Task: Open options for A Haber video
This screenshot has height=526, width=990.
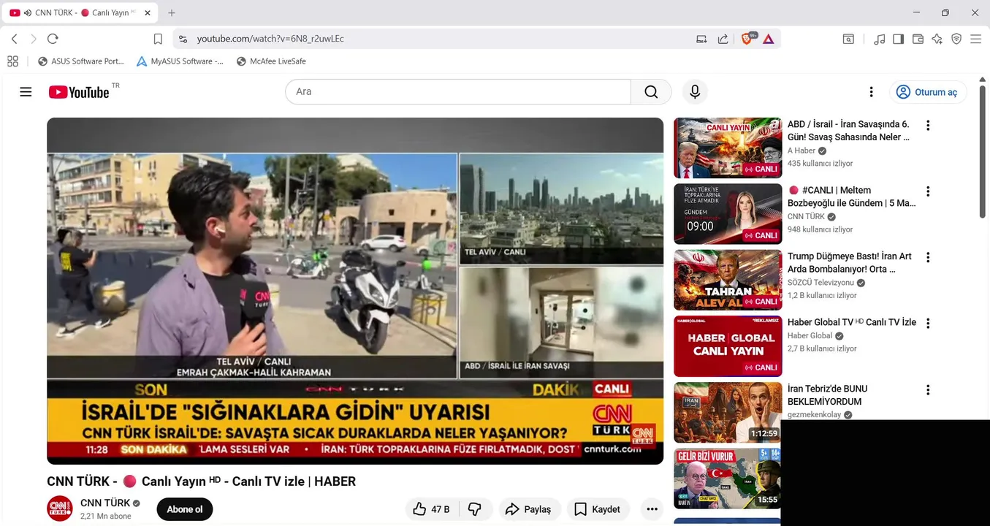Action: pyautogui.click(x=928, y=125)
